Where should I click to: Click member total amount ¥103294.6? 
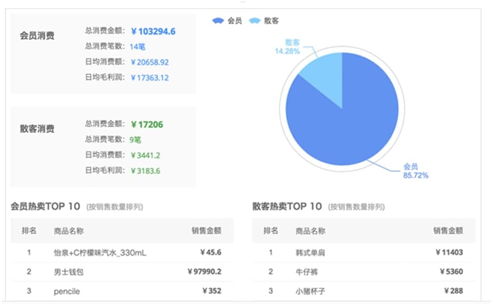153,31
